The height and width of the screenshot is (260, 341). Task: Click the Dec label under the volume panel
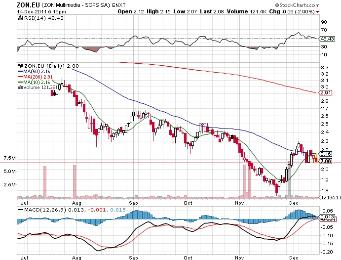click(294, 203)
